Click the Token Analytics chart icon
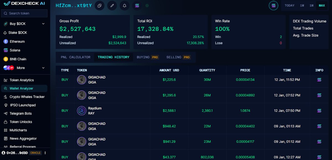This screenshot has height=160, width=332. pos(6,80)
